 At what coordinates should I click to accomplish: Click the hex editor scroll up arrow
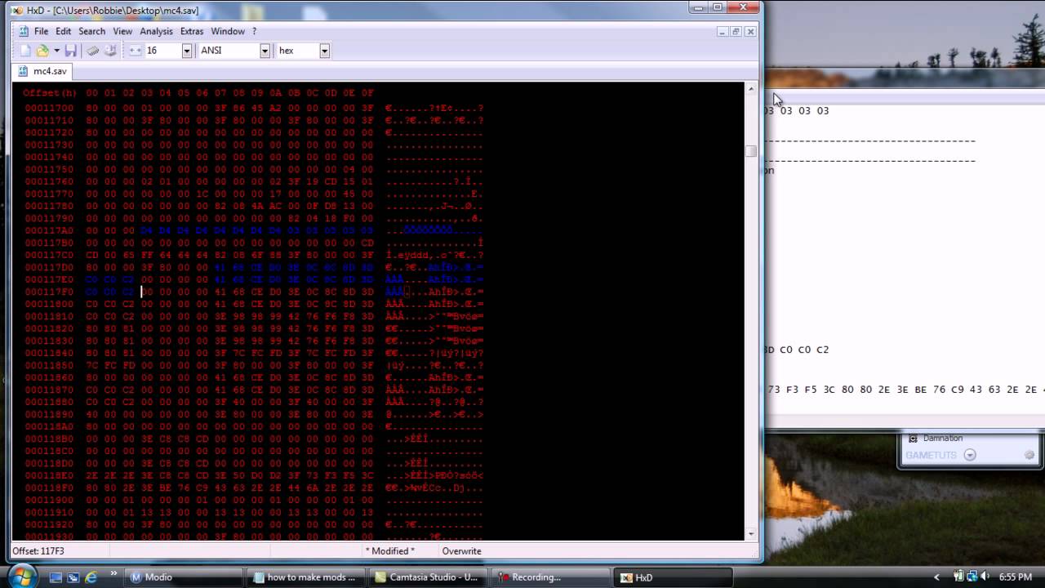(x=751, y=88)
